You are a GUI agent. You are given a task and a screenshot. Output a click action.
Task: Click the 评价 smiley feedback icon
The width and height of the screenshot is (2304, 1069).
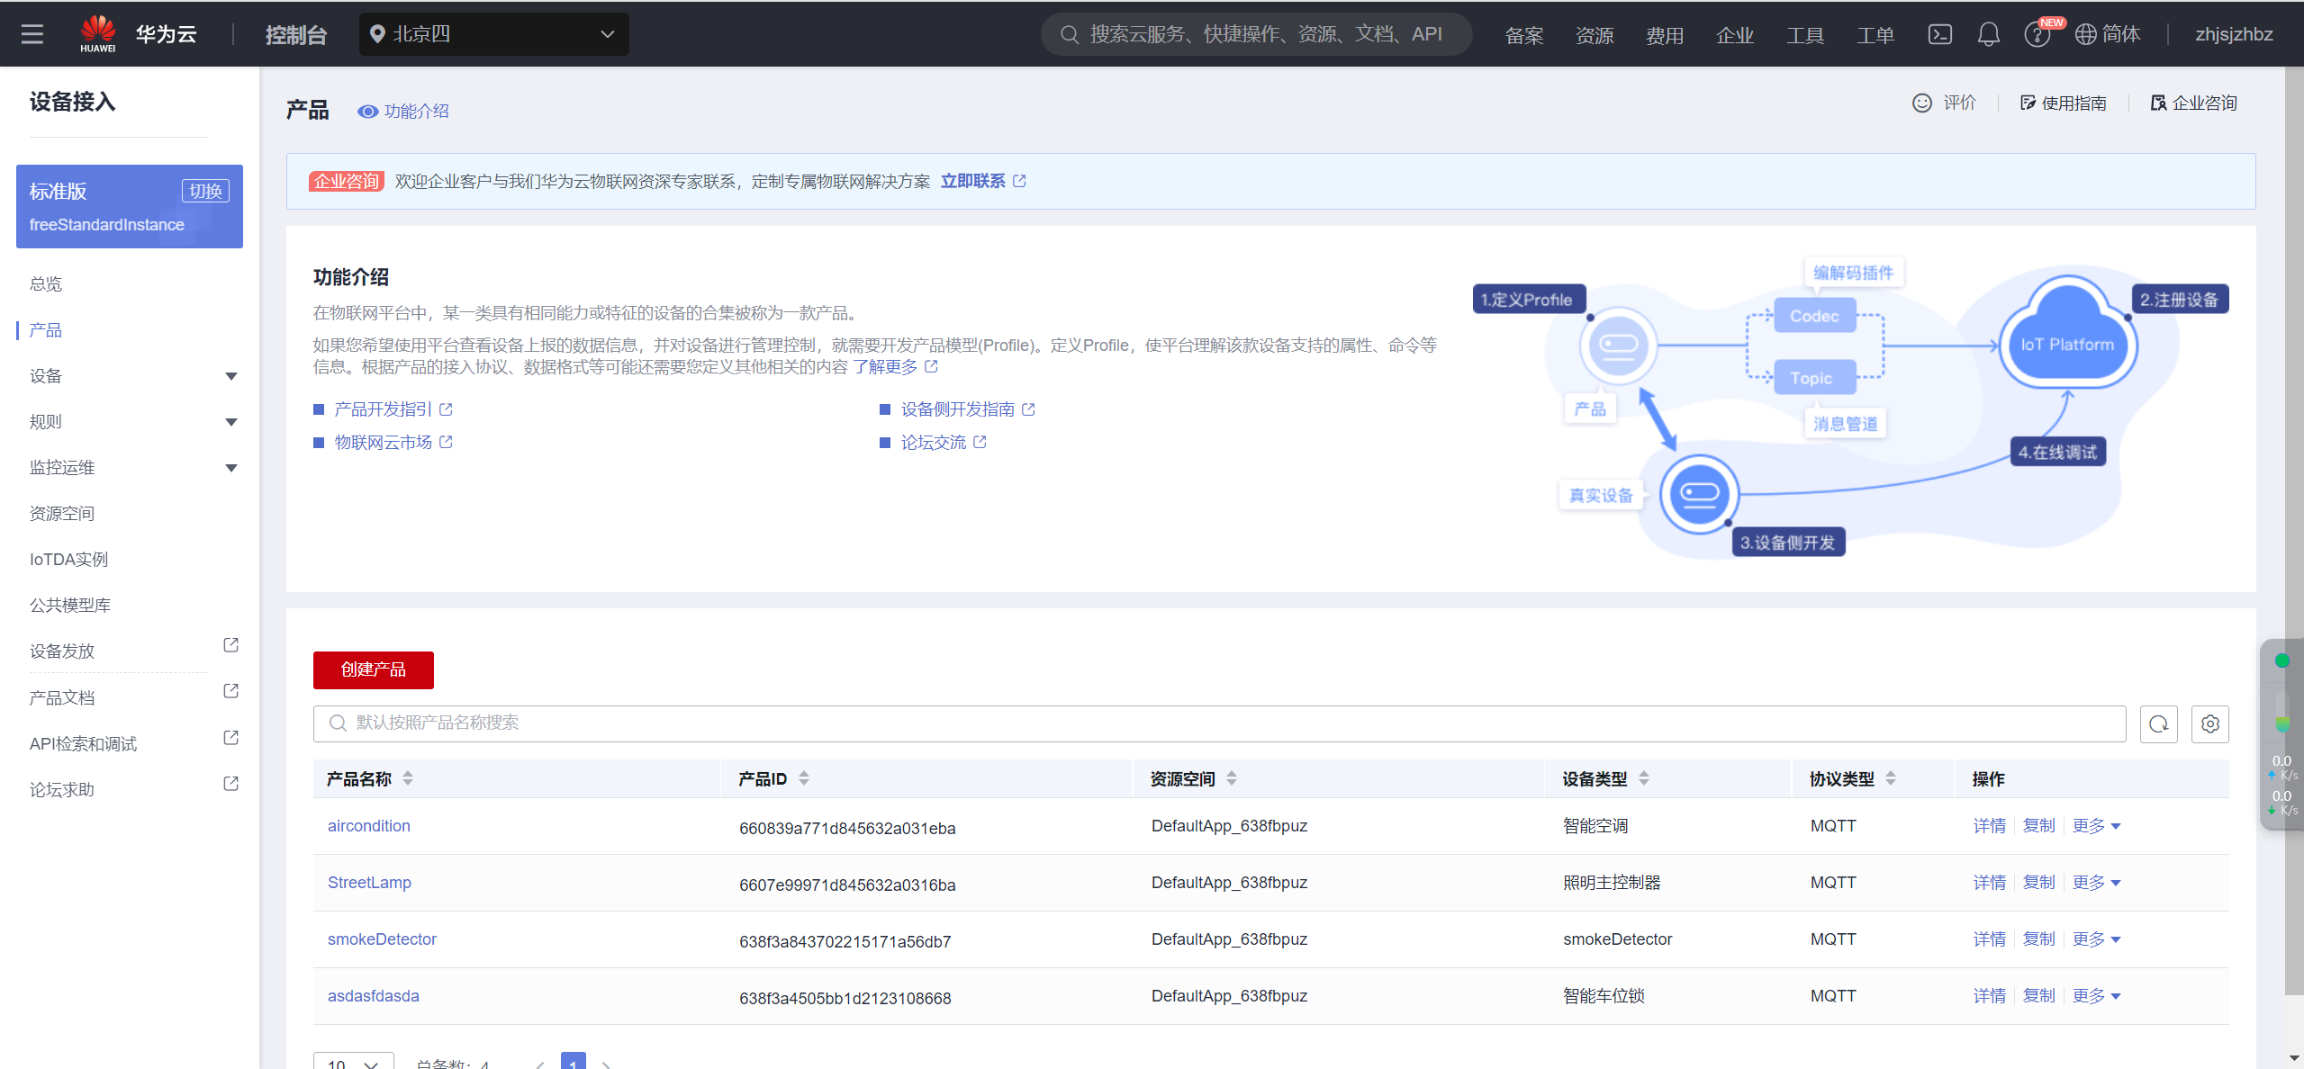point(1921,103)
